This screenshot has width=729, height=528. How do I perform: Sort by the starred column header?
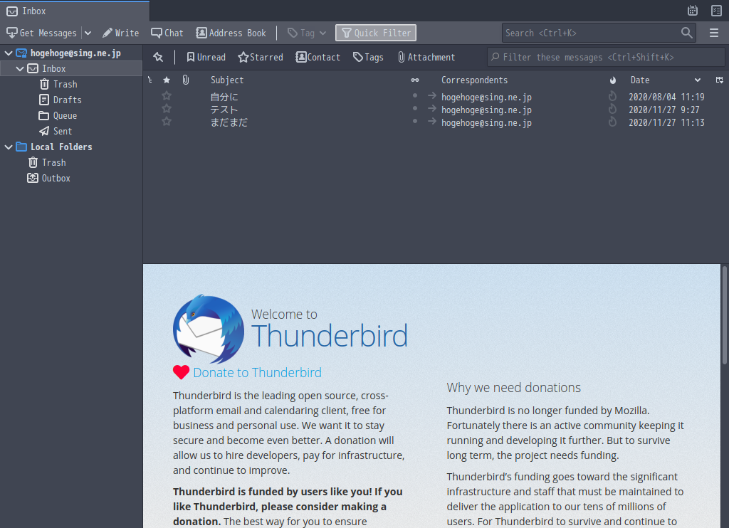[167, 80]
